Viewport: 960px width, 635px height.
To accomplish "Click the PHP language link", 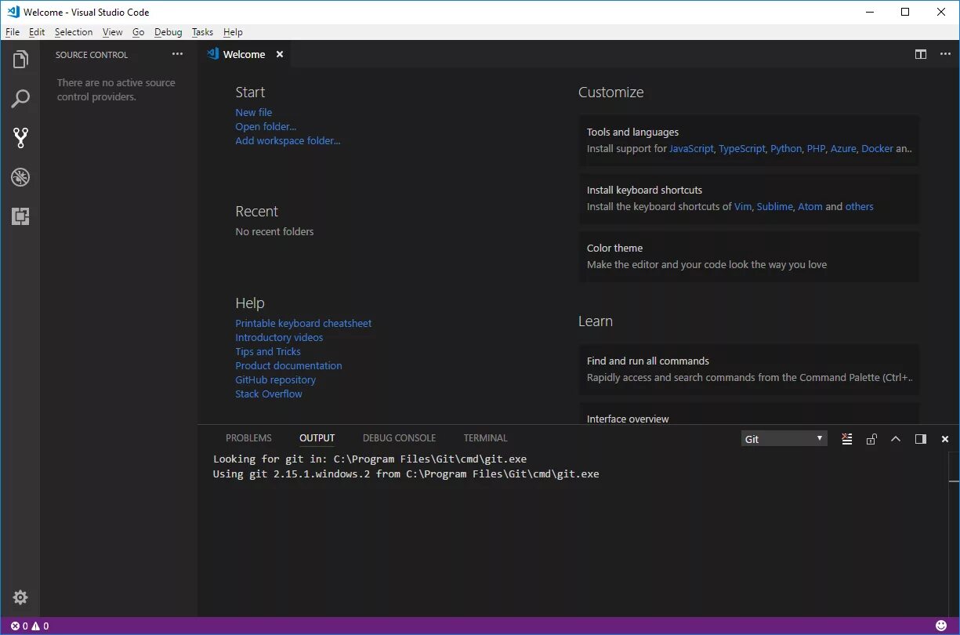I will [x=817, y=148].
